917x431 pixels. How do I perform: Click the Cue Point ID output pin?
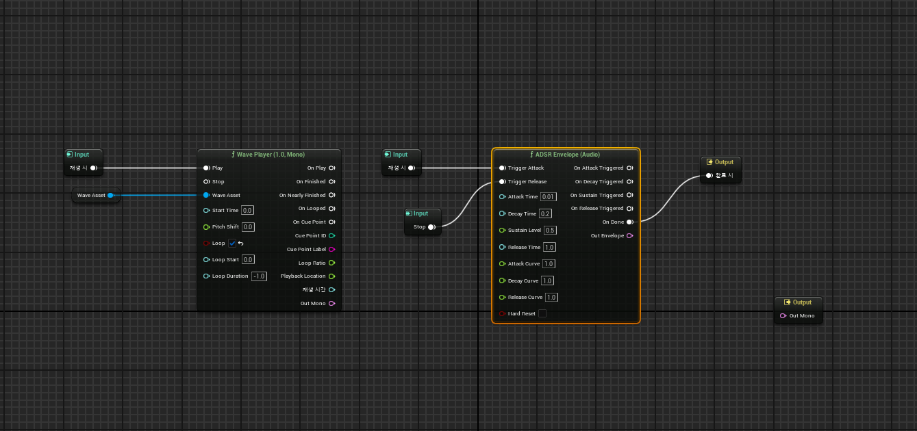332,235
